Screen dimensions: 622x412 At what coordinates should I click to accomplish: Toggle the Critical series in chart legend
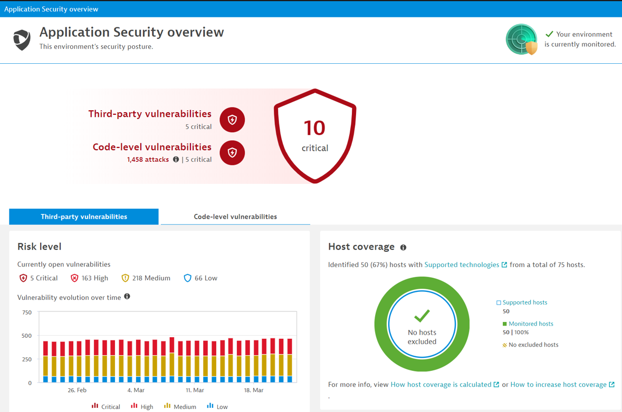click(x=106, y=407)
